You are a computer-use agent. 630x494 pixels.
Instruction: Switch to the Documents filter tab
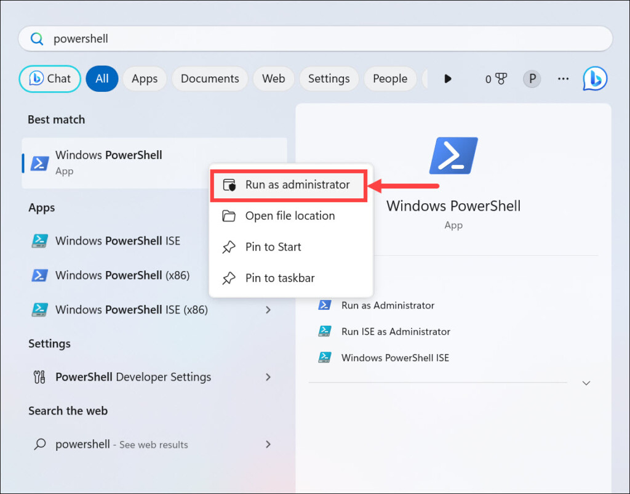coord(210,79)
